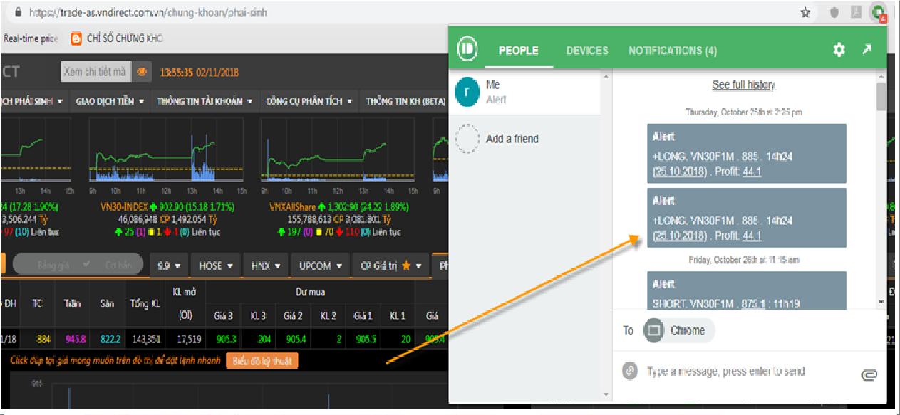Open Pushbullet settings gear
900x415 pixels.
point(839,50)
